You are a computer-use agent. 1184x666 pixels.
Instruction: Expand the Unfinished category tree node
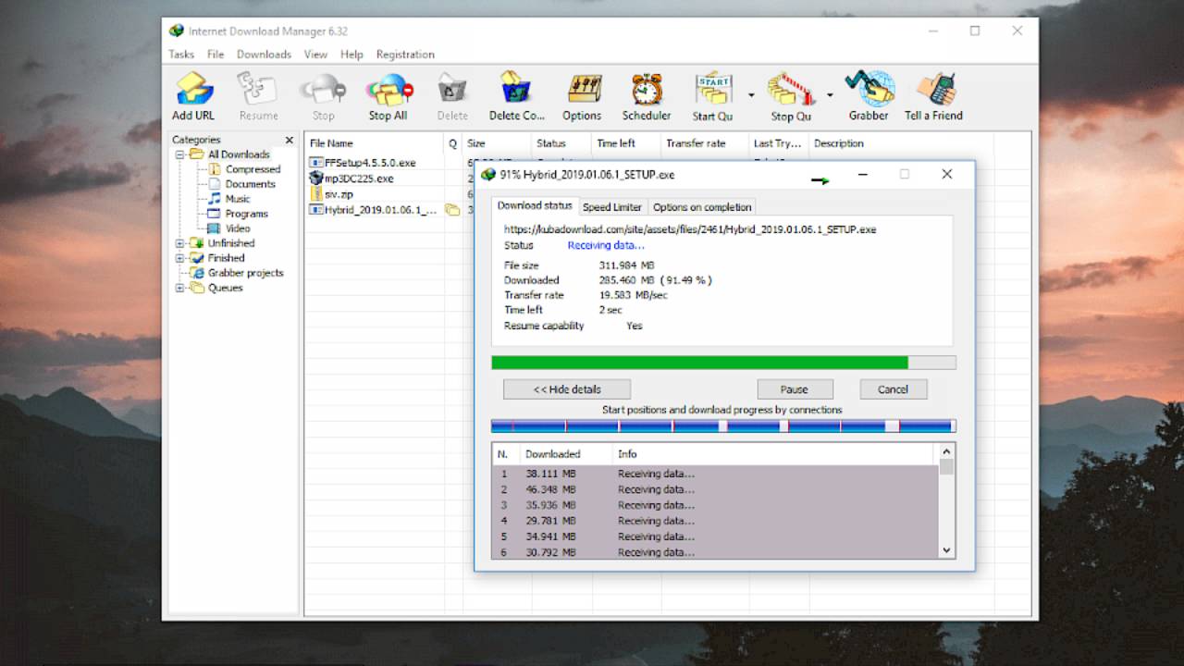[180, 243]
